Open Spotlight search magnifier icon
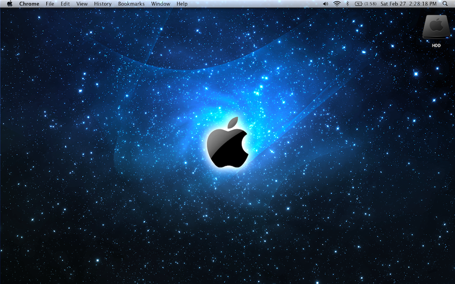The height and width of the screenshot is (284, 455). pyautogui.click(x=445, y=4)
